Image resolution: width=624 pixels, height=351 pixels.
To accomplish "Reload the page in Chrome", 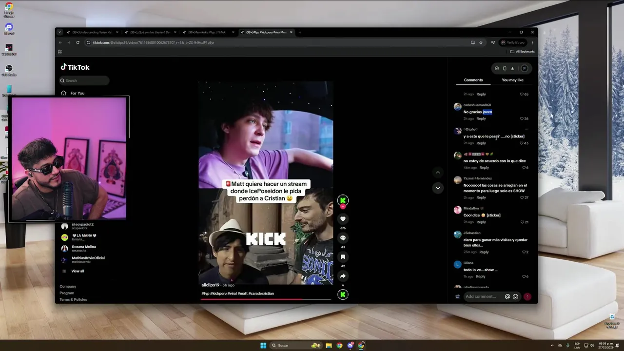I will (78, 42).
